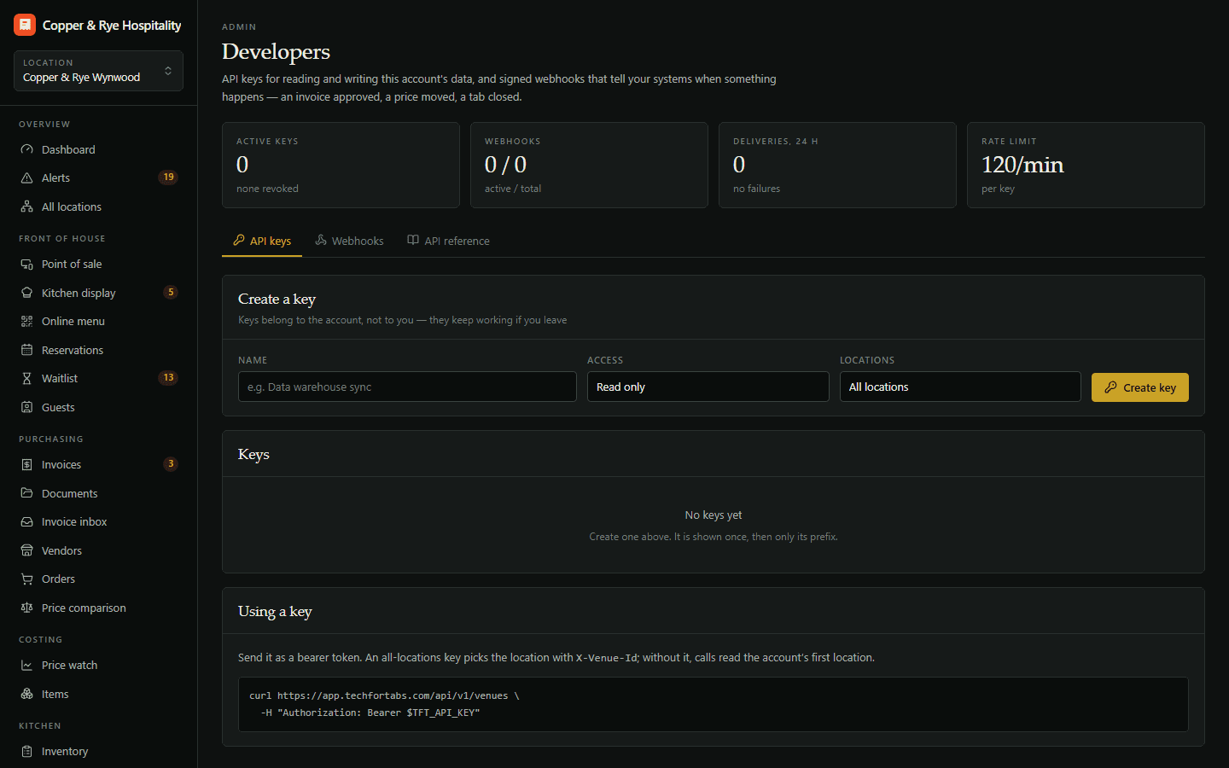The width and height of the screenshot is (1229, 768).
Task: Click the Inventory clipboard icon
Action: tap(26, 752)
